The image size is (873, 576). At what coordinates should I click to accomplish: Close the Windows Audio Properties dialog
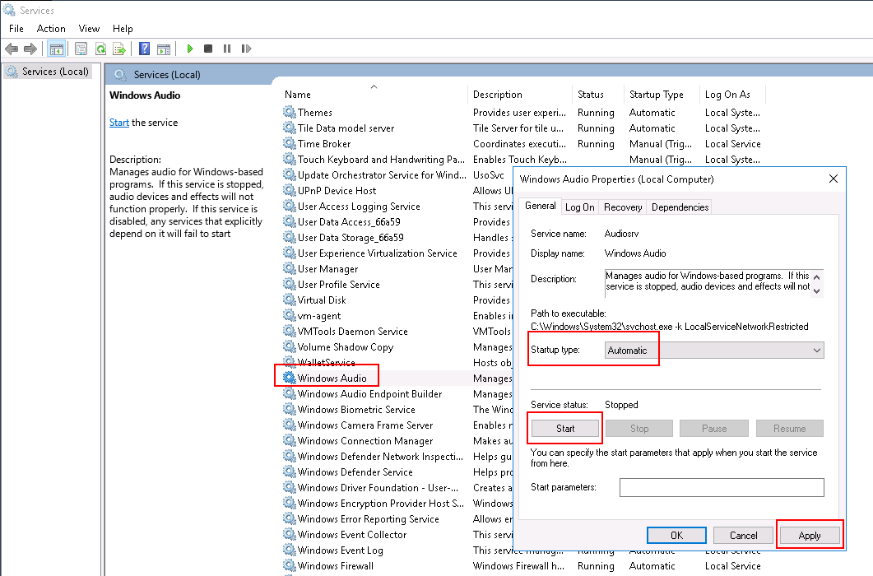[833, 179]
